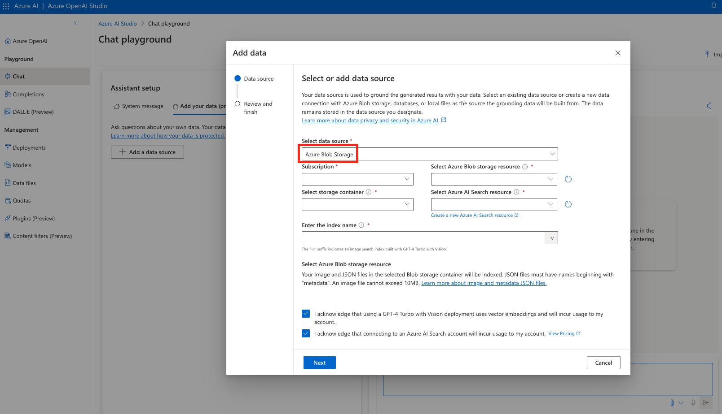Open the Select data source dropdown
The height and width of the screenshot is (414, 722).
(430, 154)
